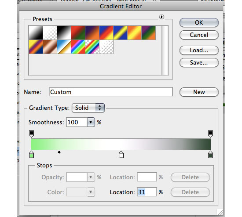Select the Black, White gradient preset
Screen dimensions: 242x217
[64, 33]
